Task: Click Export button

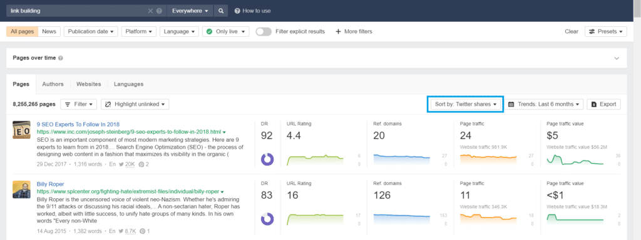Action: (x=604, y=104)
